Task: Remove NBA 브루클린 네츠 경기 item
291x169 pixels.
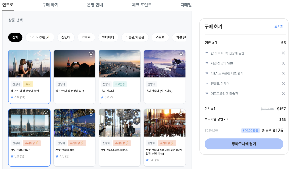Action: point(283,73)
